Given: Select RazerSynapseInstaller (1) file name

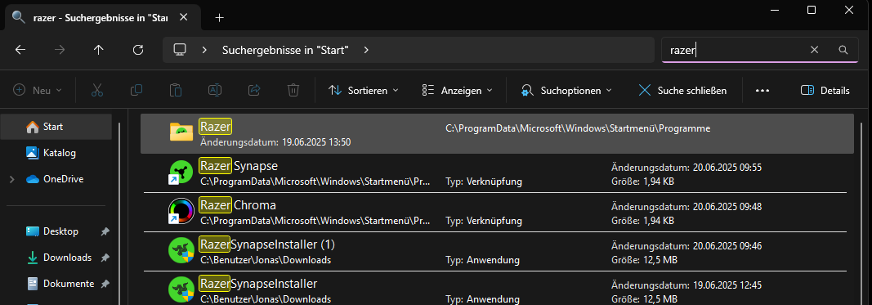Looking at the screenshot, I should (x=267, y=244).
